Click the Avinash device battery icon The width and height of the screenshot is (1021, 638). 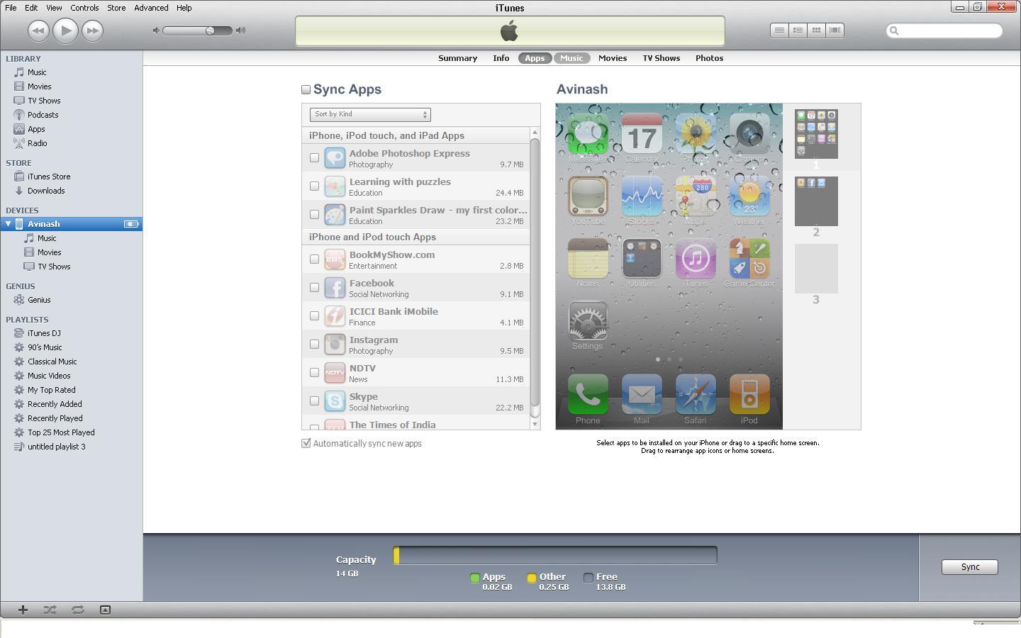[131, 224]
